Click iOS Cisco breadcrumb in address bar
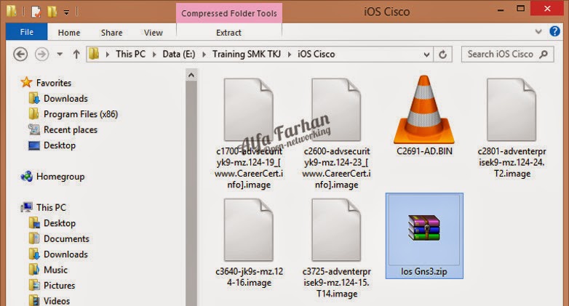This screenshot has width=569, height=306. (x=316, y=54)
